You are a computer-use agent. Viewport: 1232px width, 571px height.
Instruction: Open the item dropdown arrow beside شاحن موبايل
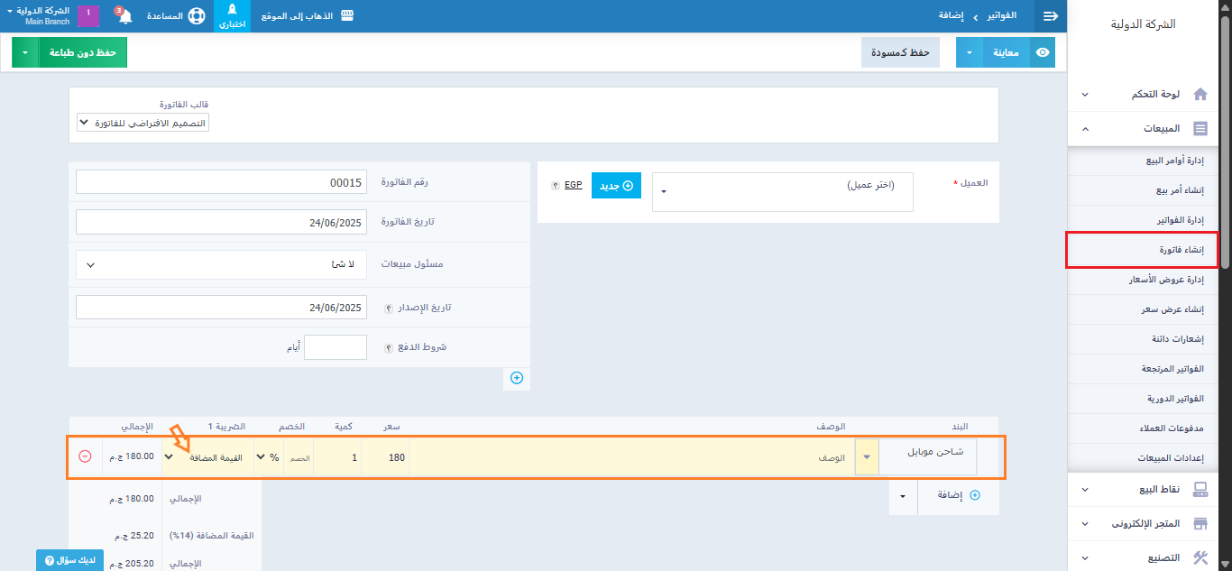(x=867, y=457)
